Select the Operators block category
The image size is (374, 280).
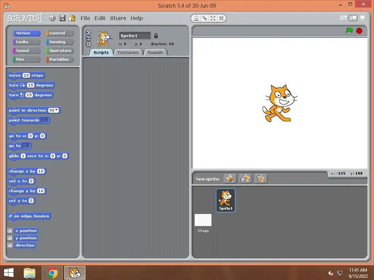click(60, 50)
